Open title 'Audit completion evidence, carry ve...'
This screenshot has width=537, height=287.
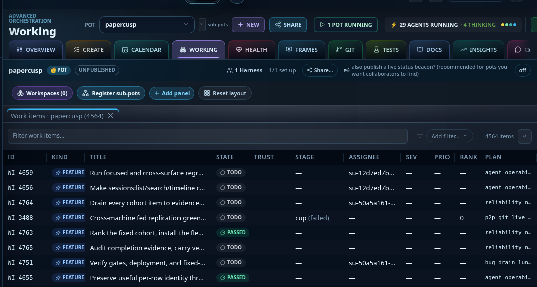147,248
